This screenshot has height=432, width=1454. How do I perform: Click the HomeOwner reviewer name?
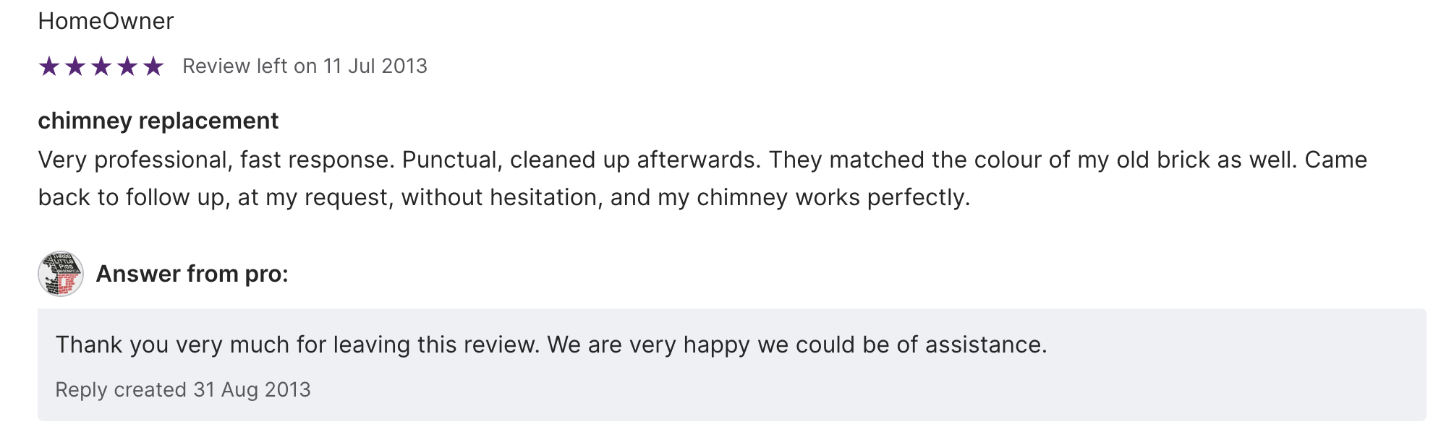pyautogui.click(x=106, y=21)
